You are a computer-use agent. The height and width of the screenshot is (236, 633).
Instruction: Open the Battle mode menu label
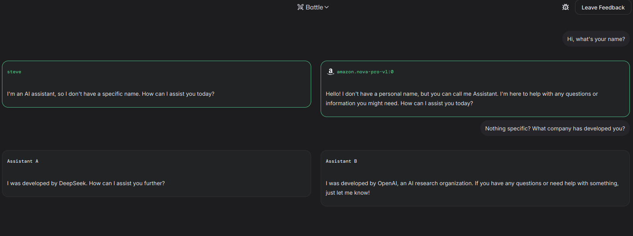click(x=314, y=7)
